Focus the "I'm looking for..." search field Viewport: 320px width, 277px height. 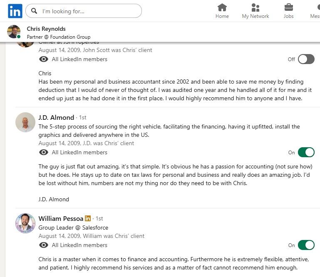[89, 11]
